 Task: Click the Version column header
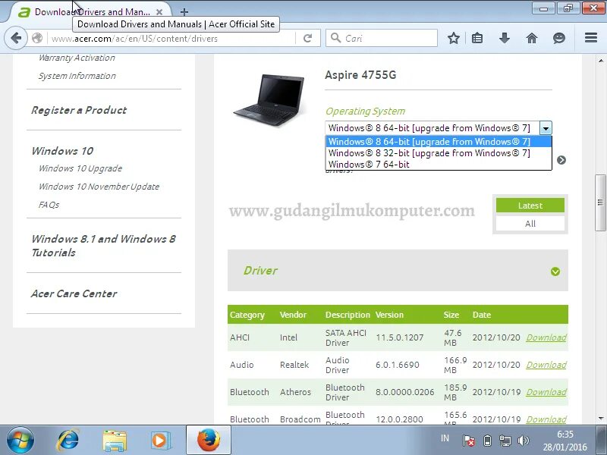[389, 315]
